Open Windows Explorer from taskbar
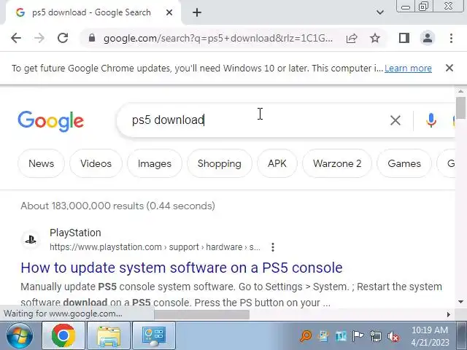The width and height of the screenshot is (467, 350). click(x=109, y=335)
